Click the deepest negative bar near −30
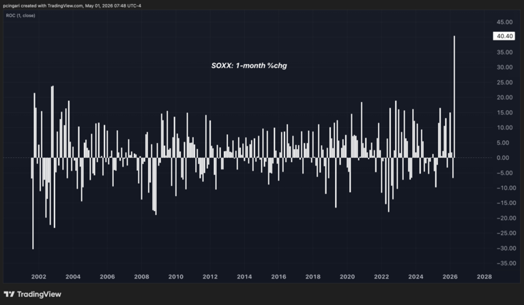Viewport: 524px width, 305px height. [x=33, y=204]
